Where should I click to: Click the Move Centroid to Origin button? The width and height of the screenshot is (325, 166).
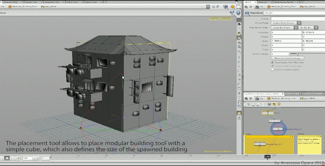(x=288, y=58)
